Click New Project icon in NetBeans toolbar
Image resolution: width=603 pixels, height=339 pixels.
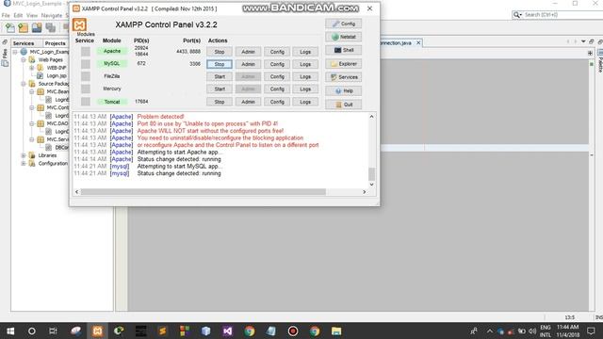pyautogui.click(x=23, y=27)
